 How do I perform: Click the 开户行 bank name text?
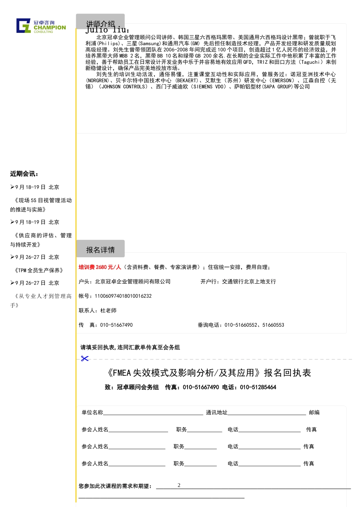tap(238, 282)
